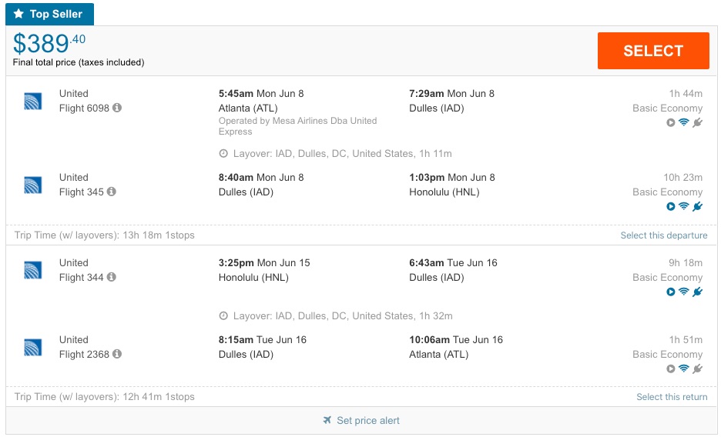Click the power outlet icon on Flight 345 row
The image size is (721, 437).
click(x=697, y=206)
